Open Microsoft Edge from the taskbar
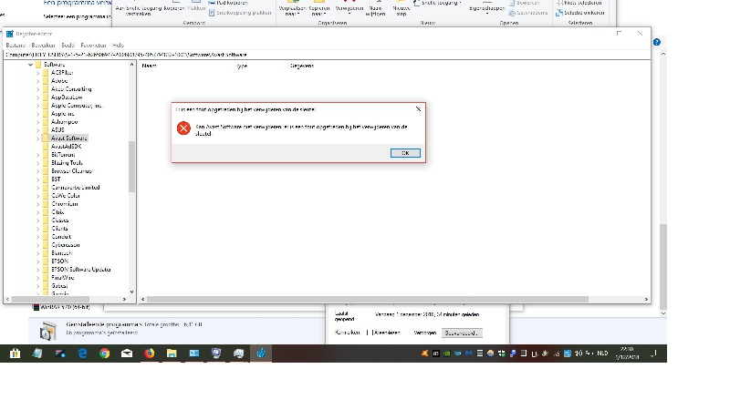 tap(82, 353)
